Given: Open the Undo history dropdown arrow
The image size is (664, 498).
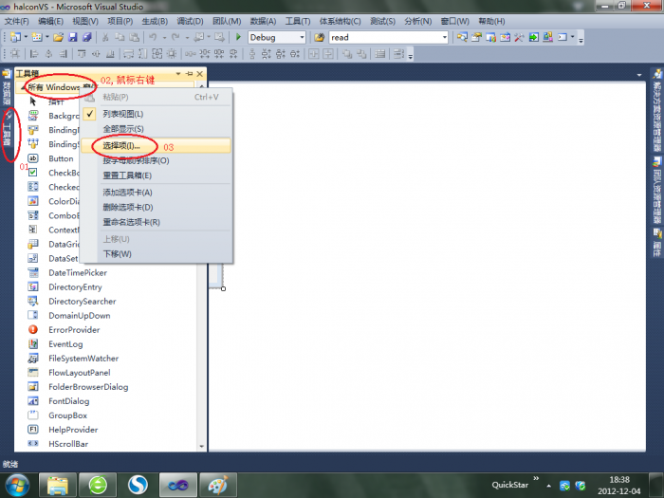Looking at the screenshot, I should pos(165,37).
